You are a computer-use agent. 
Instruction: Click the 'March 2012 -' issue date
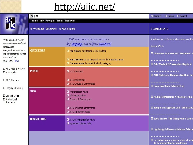click(157, 46)
